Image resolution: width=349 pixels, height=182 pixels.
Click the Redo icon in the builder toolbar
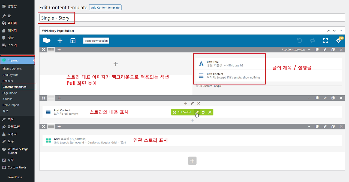pos(312,41)
